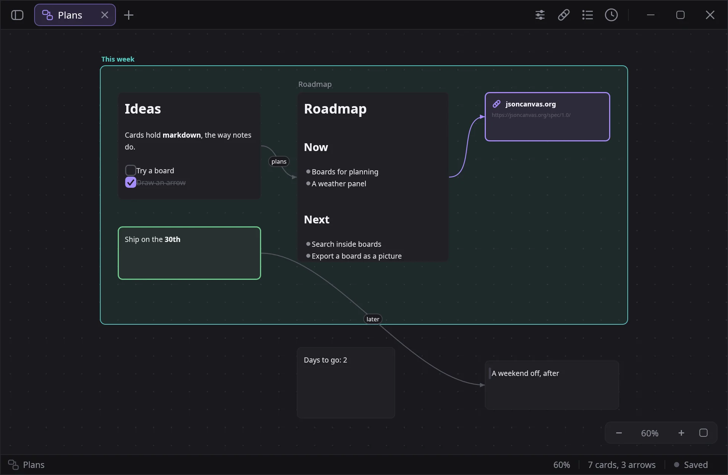Uncheck the 'Draw an arrow' checkbox
Image resolution: width=728 pixels, height=475 pixels.
click(130, 182)
